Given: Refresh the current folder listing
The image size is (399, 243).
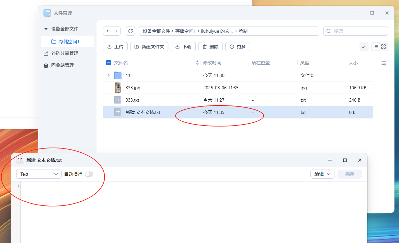Looking at the screenshot, I should 131,31.
